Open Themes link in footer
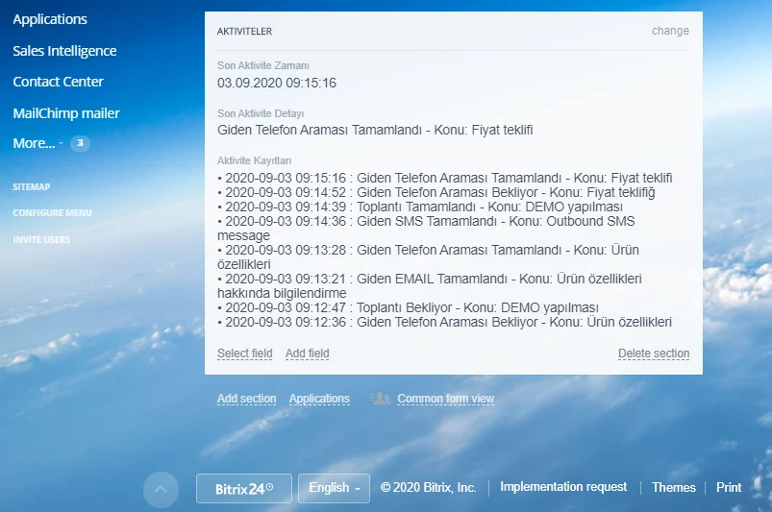This screenshot has height=512, width=772. click(x=673, y=487)
